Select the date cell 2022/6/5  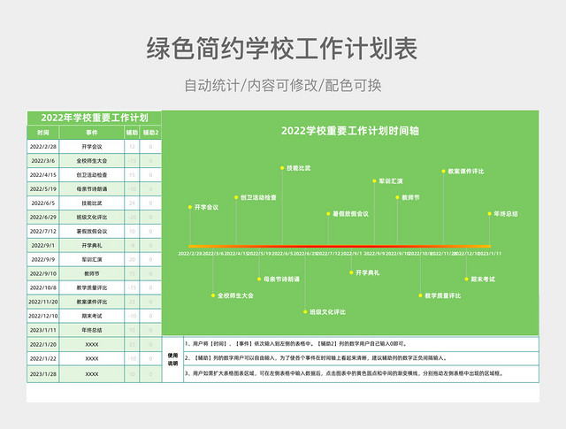click(x=43, y=203)
